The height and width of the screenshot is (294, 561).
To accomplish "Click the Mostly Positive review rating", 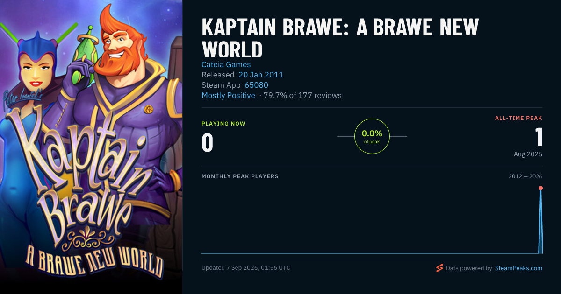I will [228, 95].
